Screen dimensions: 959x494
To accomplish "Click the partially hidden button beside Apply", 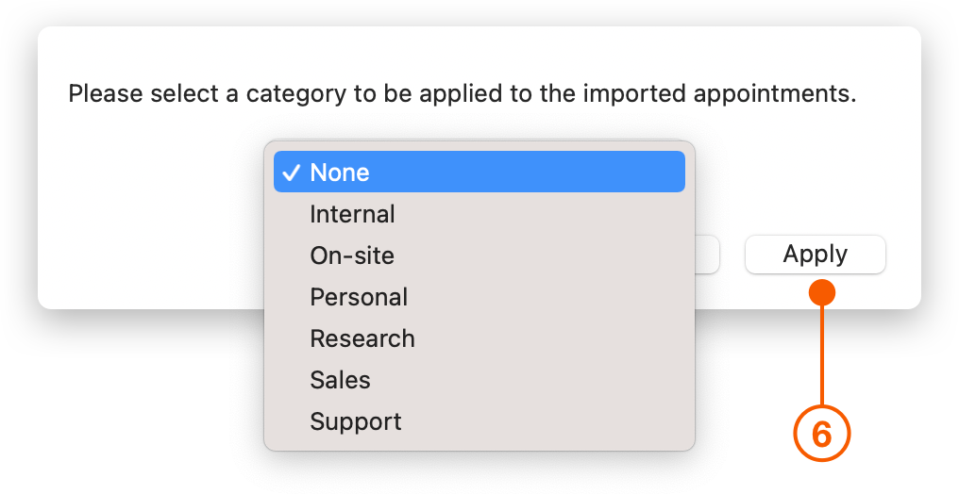I will (708, 255).
